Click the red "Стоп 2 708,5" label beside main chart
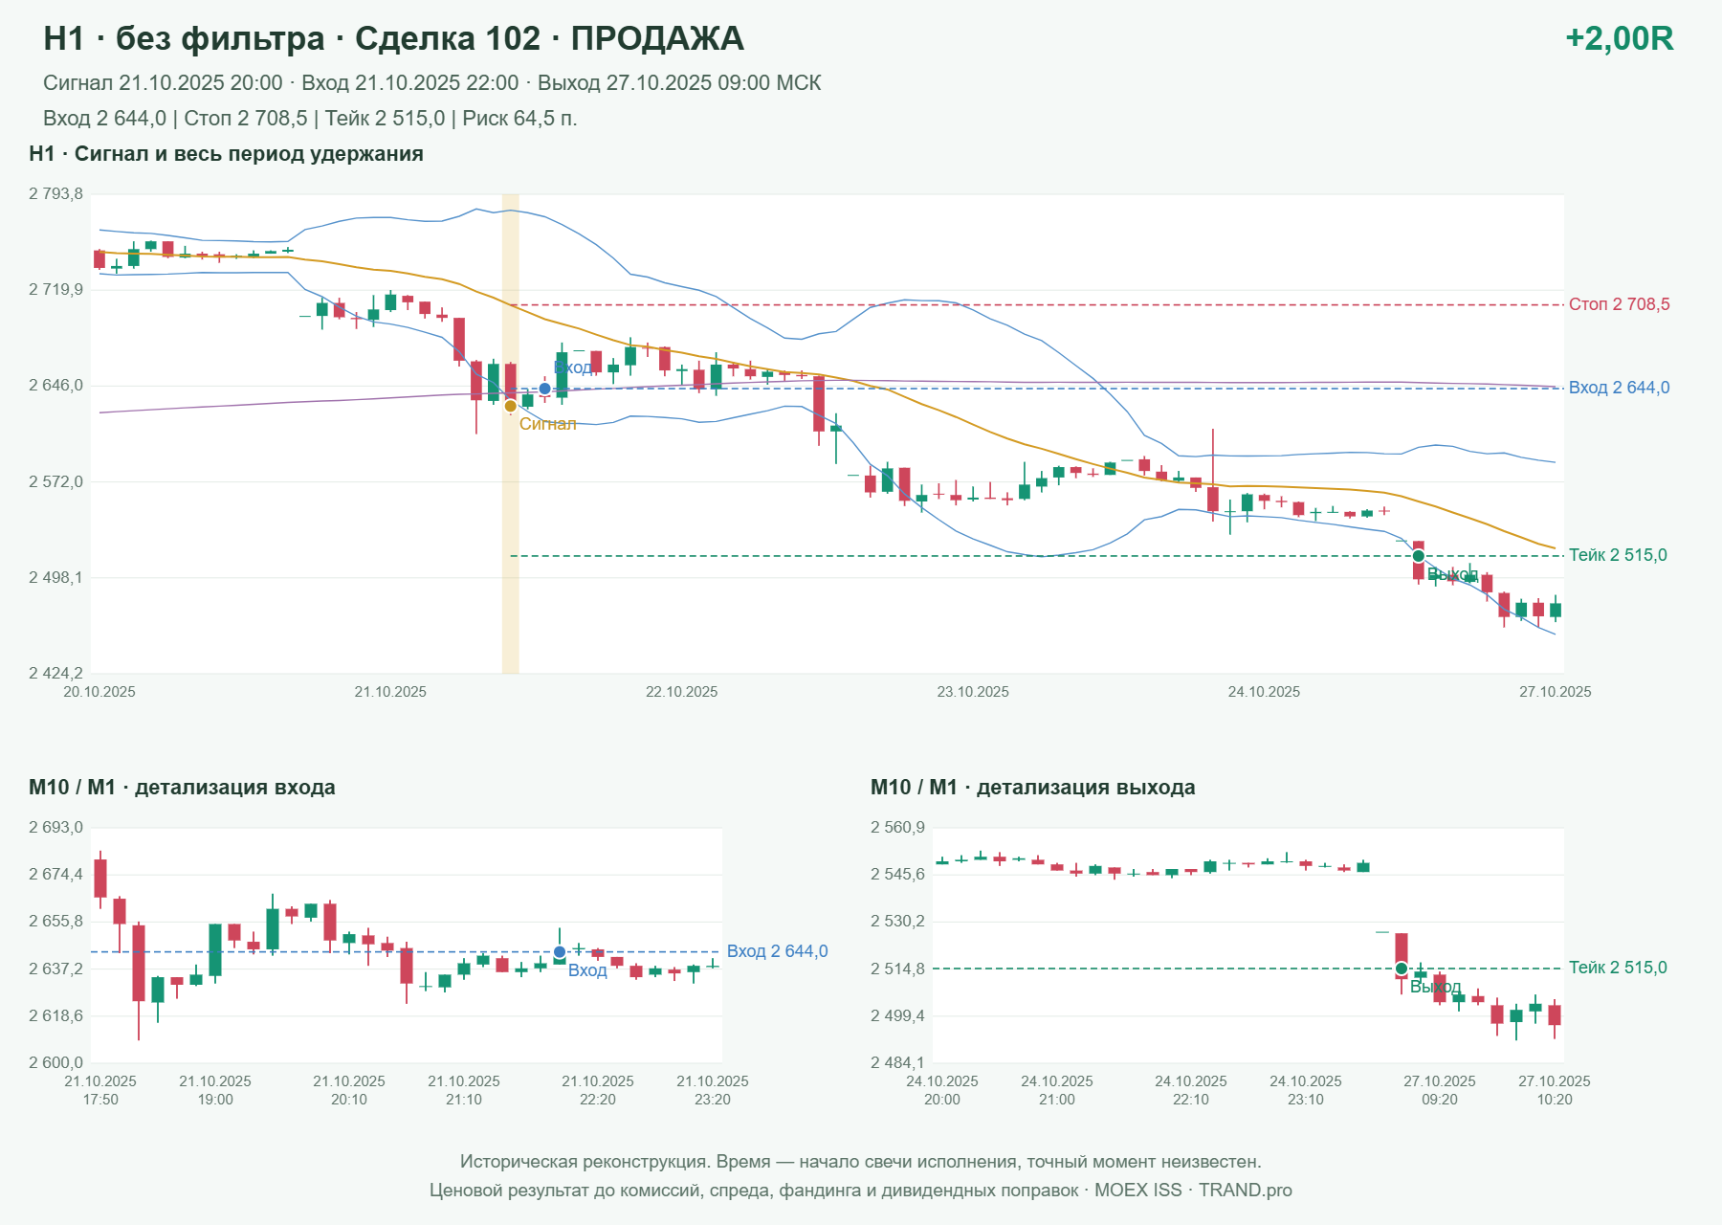The image size is (1722, 1225). (1620, 304)
